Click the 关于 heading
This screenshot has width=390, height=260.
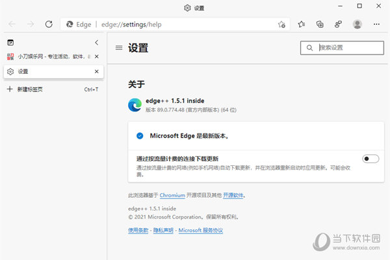[x=136, y=84]
